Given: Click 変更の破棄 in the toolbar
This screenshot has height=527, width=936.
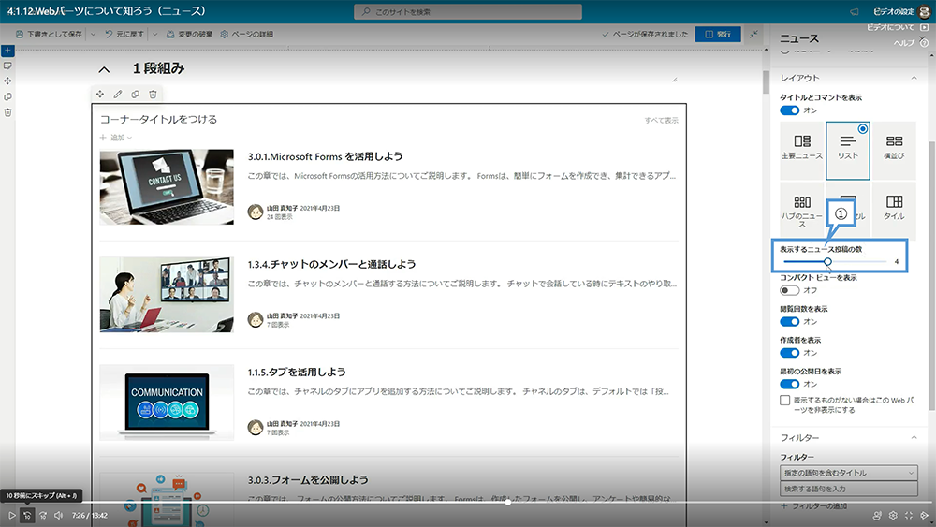Looking at the screenshot, I should pyautogui.click(x=189, y=34).
